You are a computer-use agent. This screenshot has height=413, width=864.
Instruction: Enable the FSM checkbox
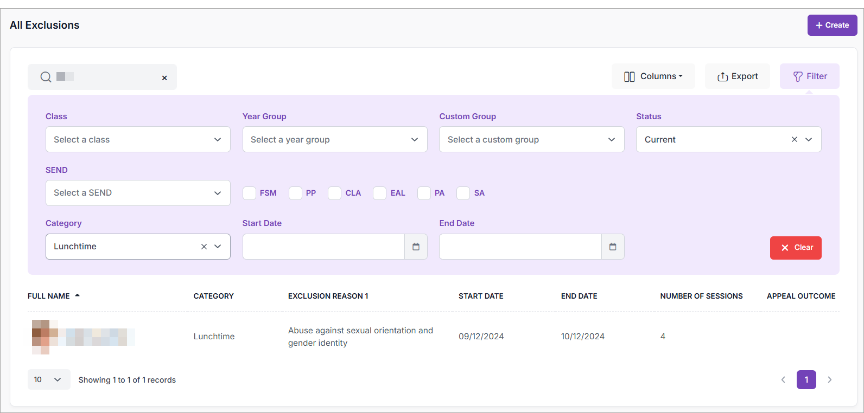pos(250,193)
